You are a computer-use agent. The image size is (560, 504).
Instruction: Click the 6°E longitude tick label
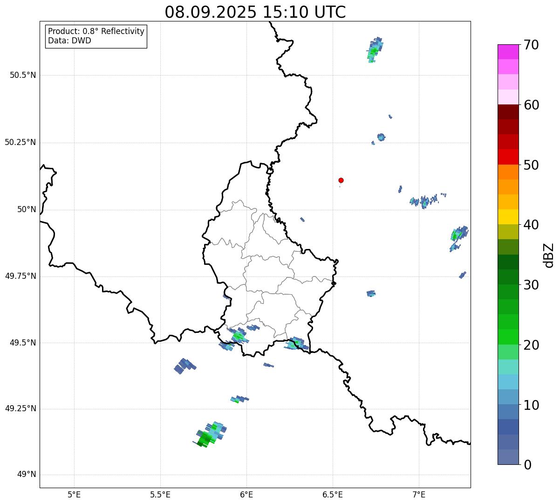pos(246,495)
